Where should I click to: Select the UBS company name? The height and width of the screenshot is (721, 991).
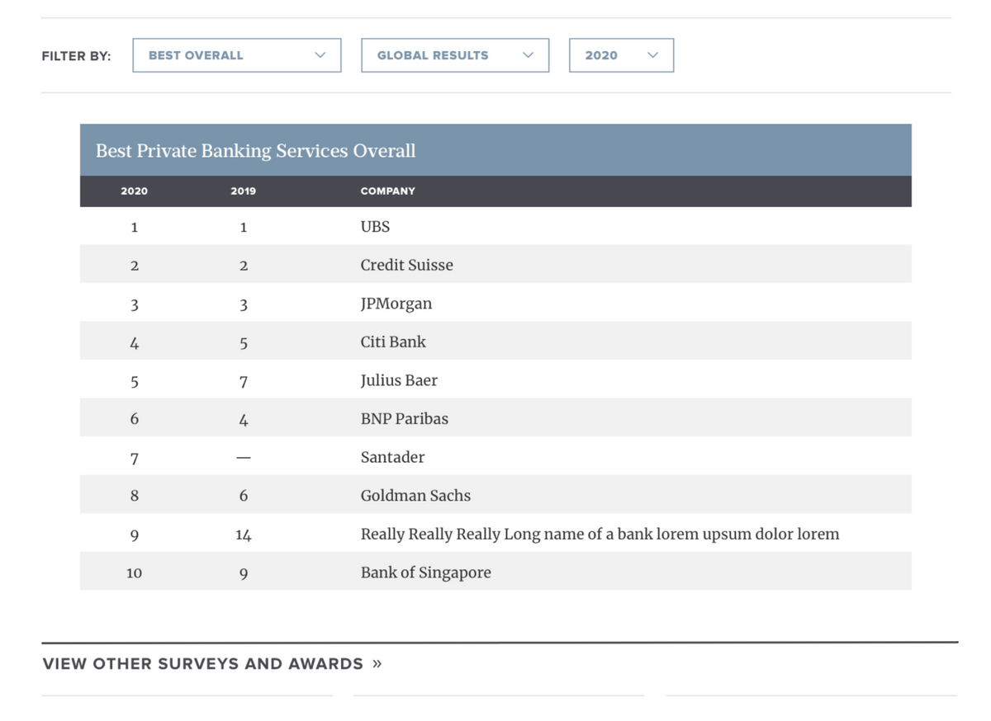375,226
